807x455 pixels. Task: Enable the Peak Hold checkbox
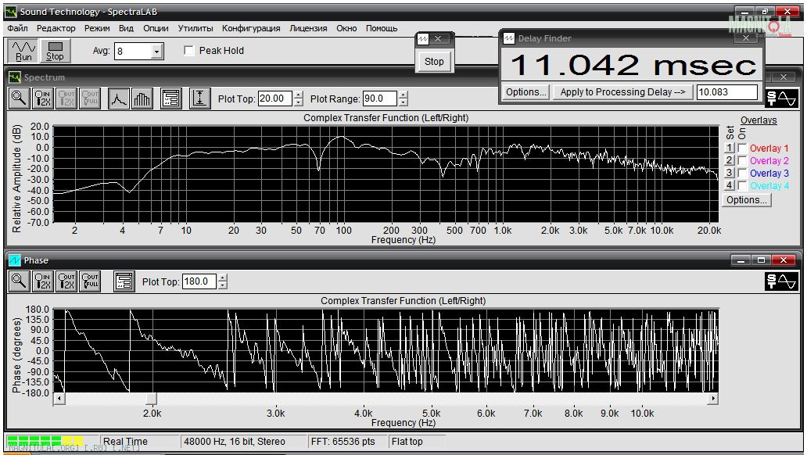pyautogui.click(x=189, y=51)
